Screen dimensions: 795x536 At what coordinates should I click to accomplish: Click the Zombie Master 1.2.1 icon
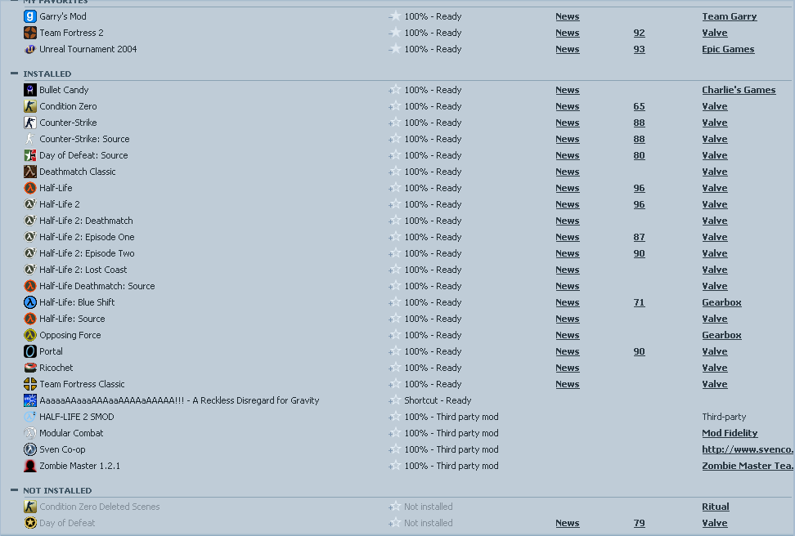click(30, 466)
